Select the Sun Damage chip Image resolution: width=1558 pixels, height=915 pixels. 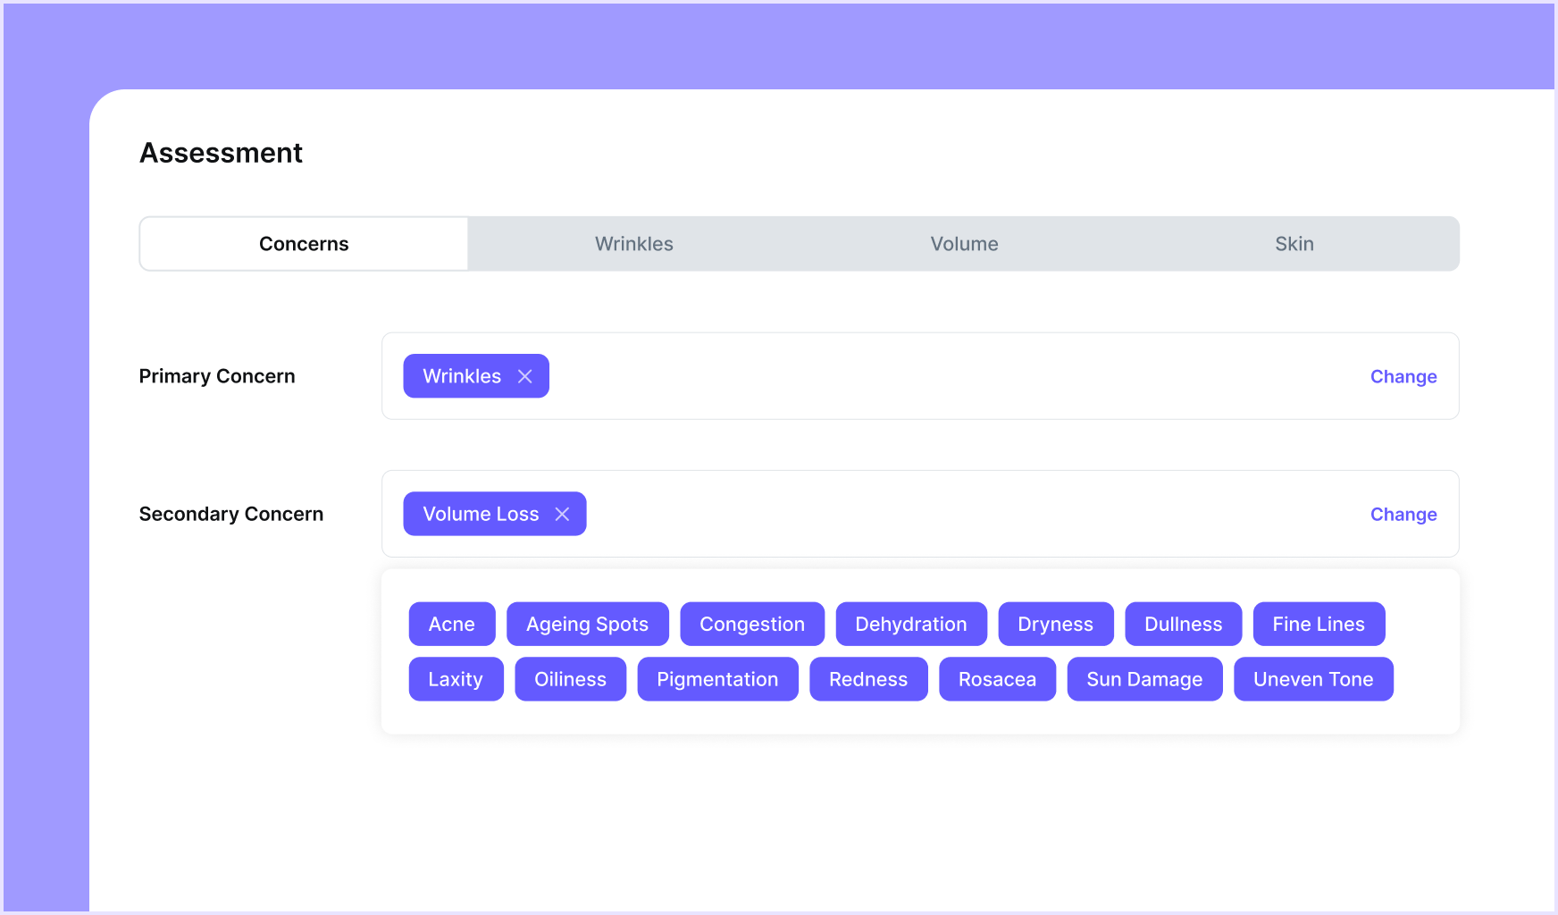pyautogui.click(x=1145, y=679)
